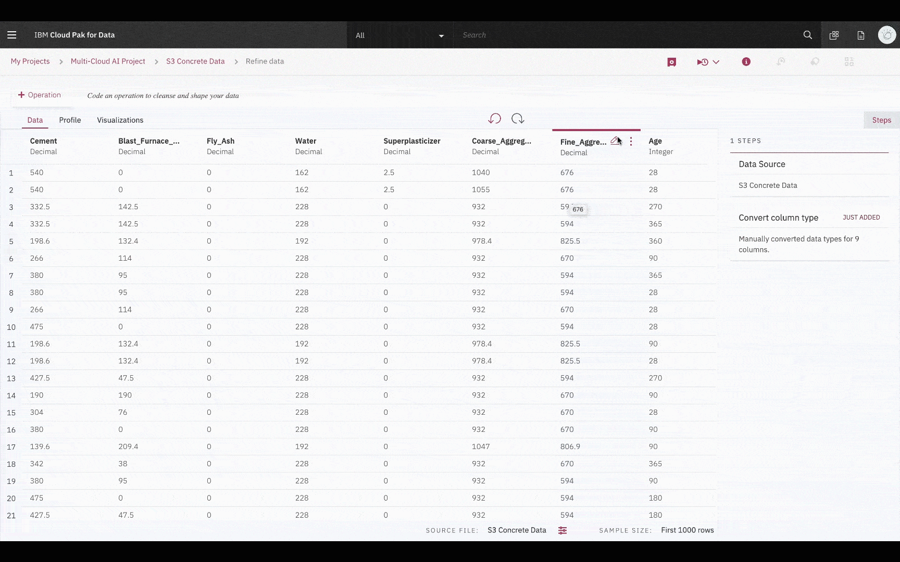Click the search magnifier icon
Image resolution: width=900 pixels, height=562 pixels.
[x=808, y=35]
